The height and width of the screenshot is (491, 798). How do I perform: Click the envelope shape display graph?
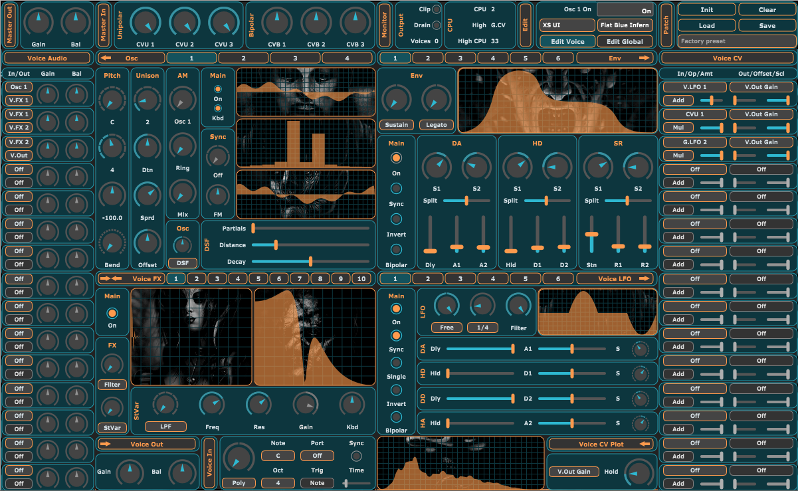click(x=557, y=102)
